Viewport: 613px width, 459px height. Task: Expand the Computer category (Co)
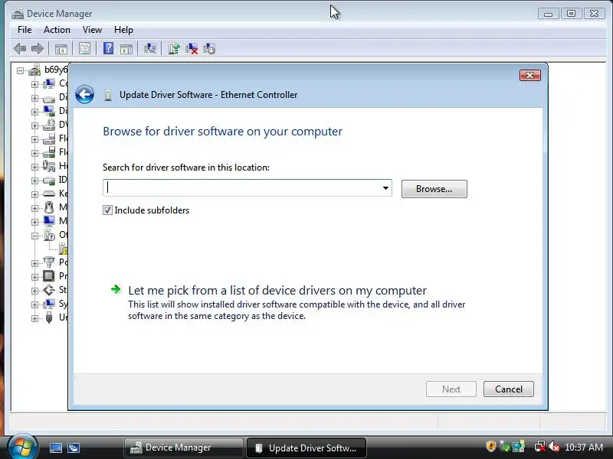[34, 84]
